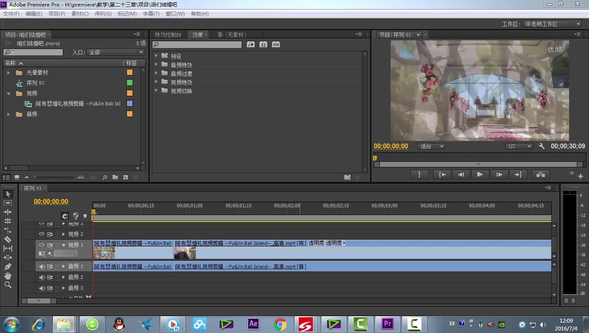Open 序列(S) menu
Screen dimensions: 589x333
(103, 14)
